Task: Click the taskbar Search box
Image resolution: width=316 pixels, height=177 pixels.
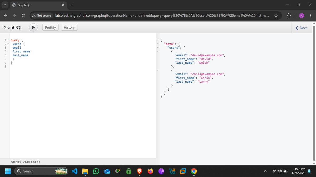Action: [x=41, y=171]
